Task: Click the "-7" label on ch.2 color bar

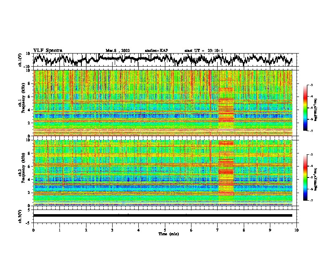Action: point(311,200)
